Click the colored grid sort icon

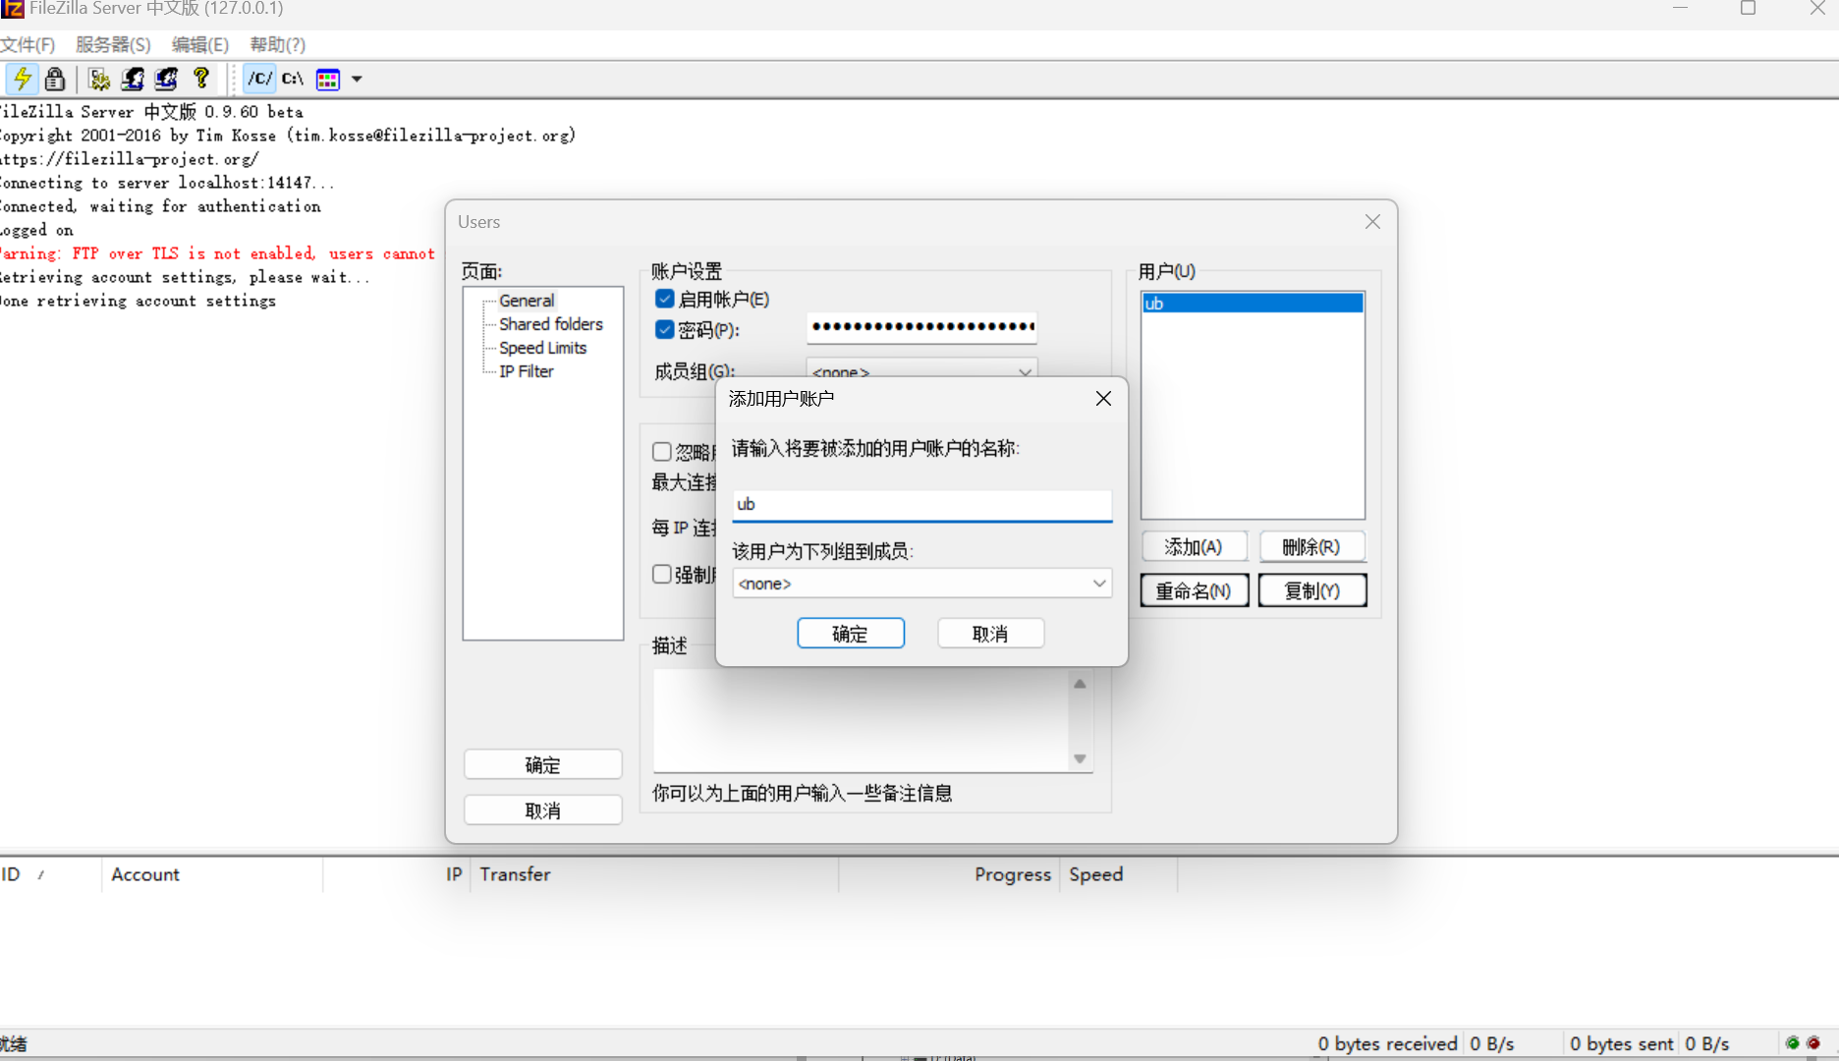[328, 80]
